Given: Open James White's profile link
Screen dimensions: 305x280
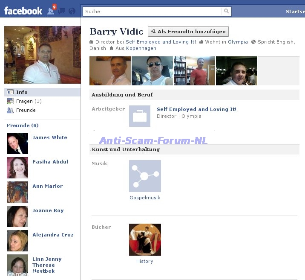Looking at the screenshot, I should tap(49, 137).
